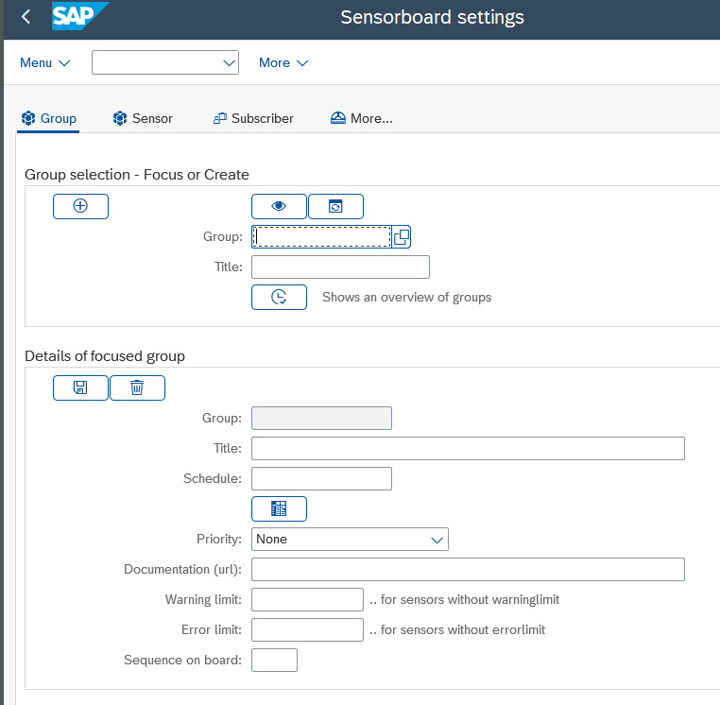Click the Documentation (url) input field
Screen dimensions: 720x705
[x=468, y=569]
